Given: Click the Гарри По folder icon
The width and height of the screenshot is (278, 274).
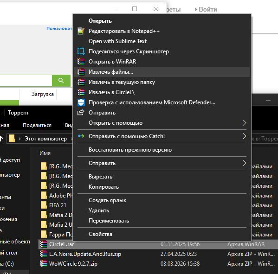Looking at the screenshot, I should tap(44, 234).
